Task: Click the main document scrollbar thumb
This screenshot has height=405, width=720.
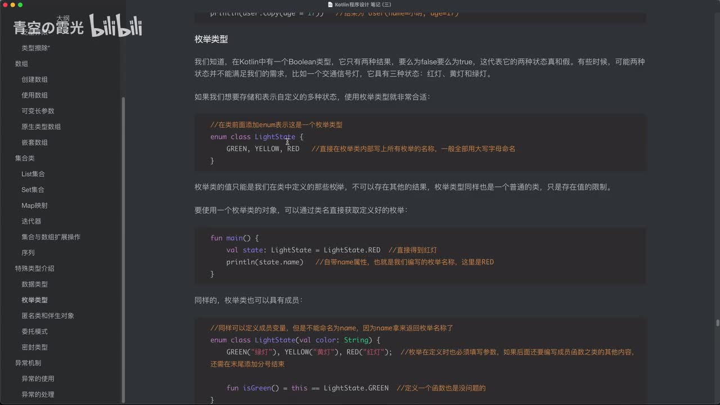Action: pos(717,323)
